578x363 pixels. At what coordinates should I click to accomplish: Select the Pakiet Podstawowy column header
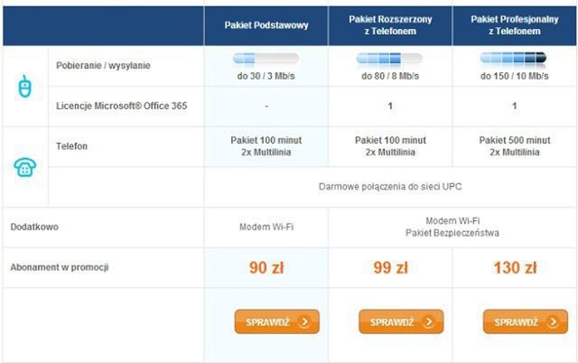coord(266,25)
